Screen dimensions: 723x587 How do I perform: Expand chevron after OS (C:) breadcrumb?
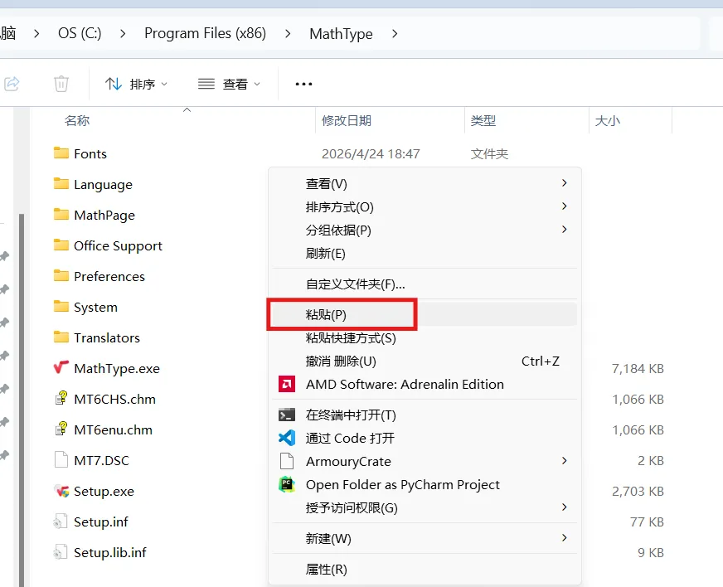[123, 34]
